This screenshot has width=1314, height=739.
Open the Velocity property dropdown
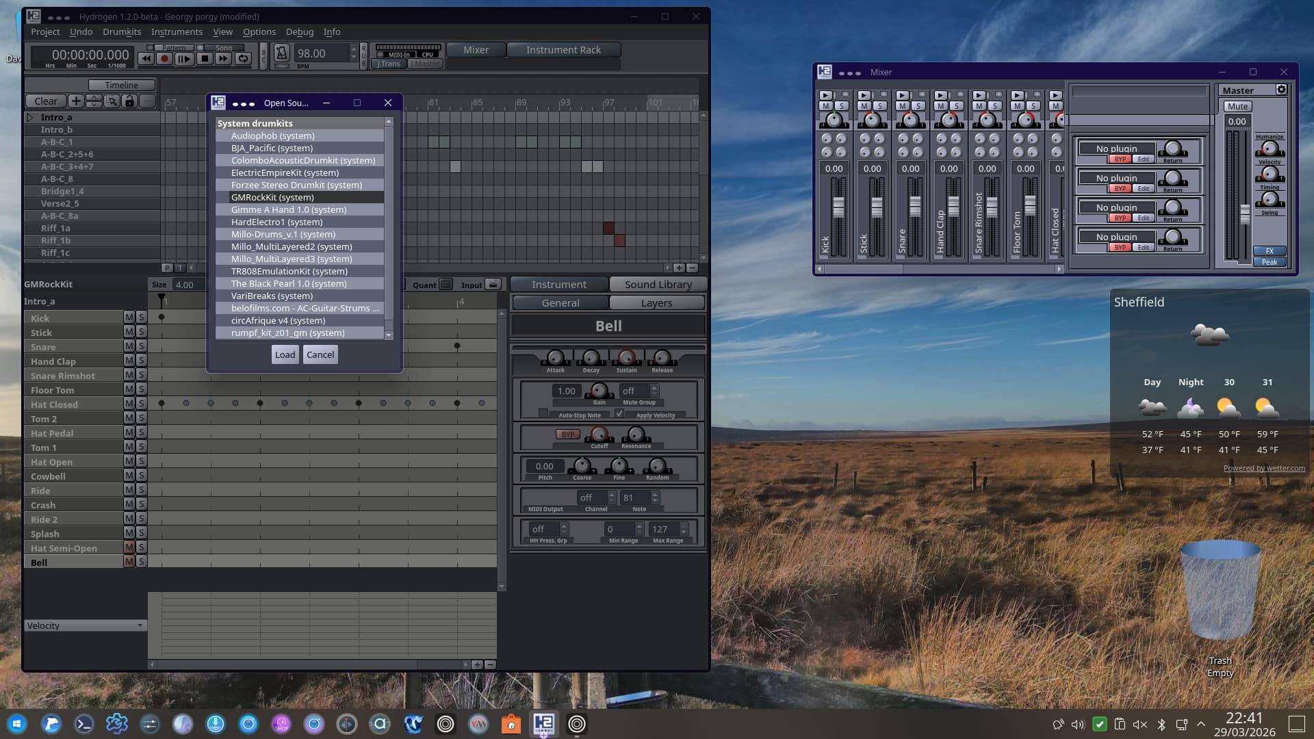click(x=85, y=625)
